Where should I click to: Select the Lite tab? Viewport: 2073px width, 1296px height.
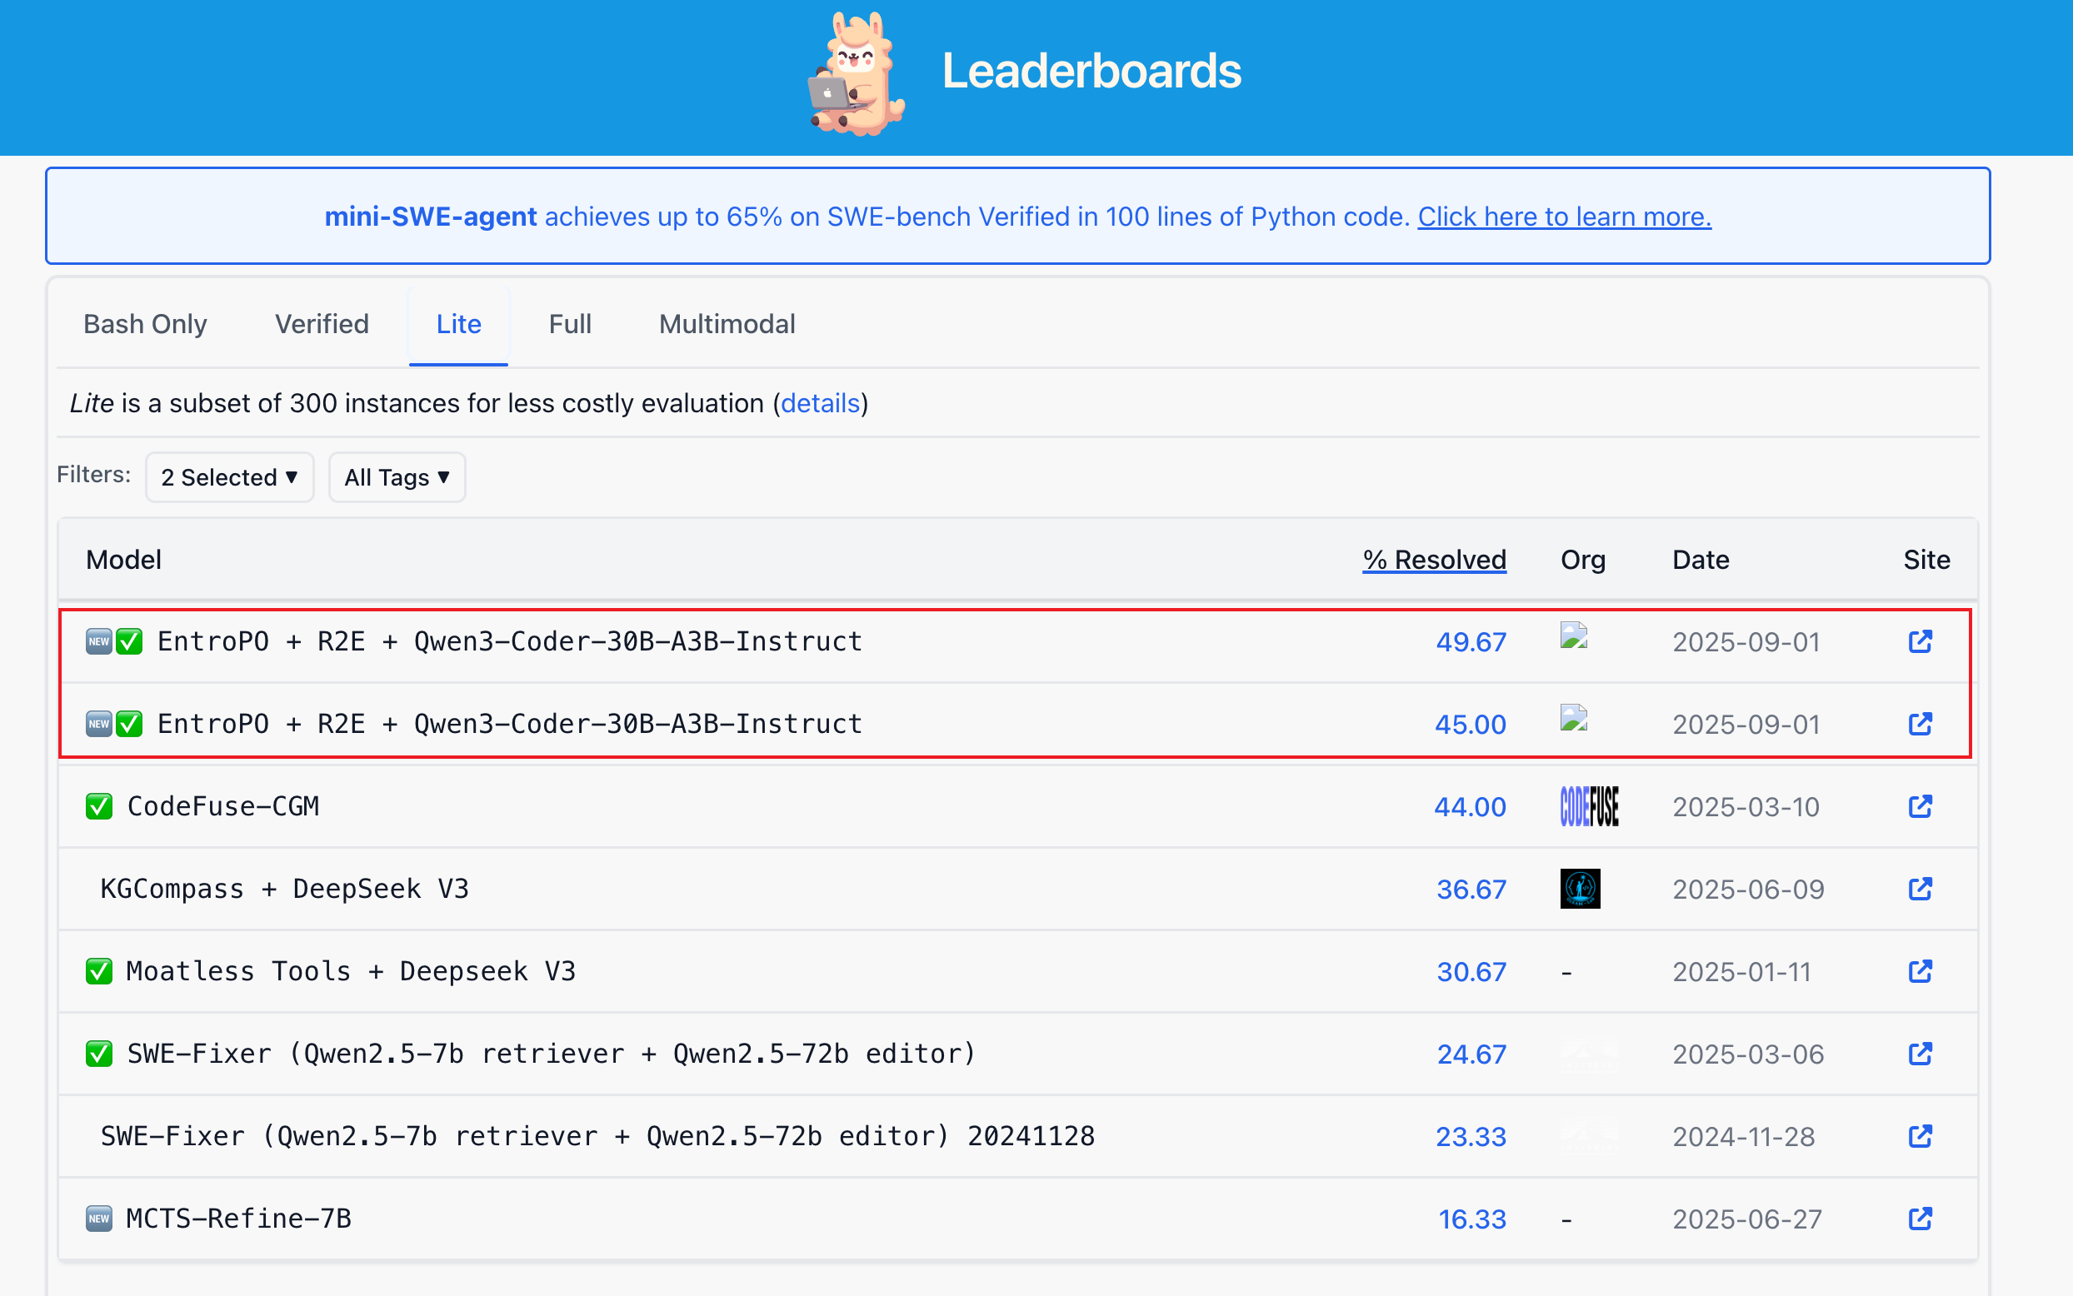tap(458, 324)
